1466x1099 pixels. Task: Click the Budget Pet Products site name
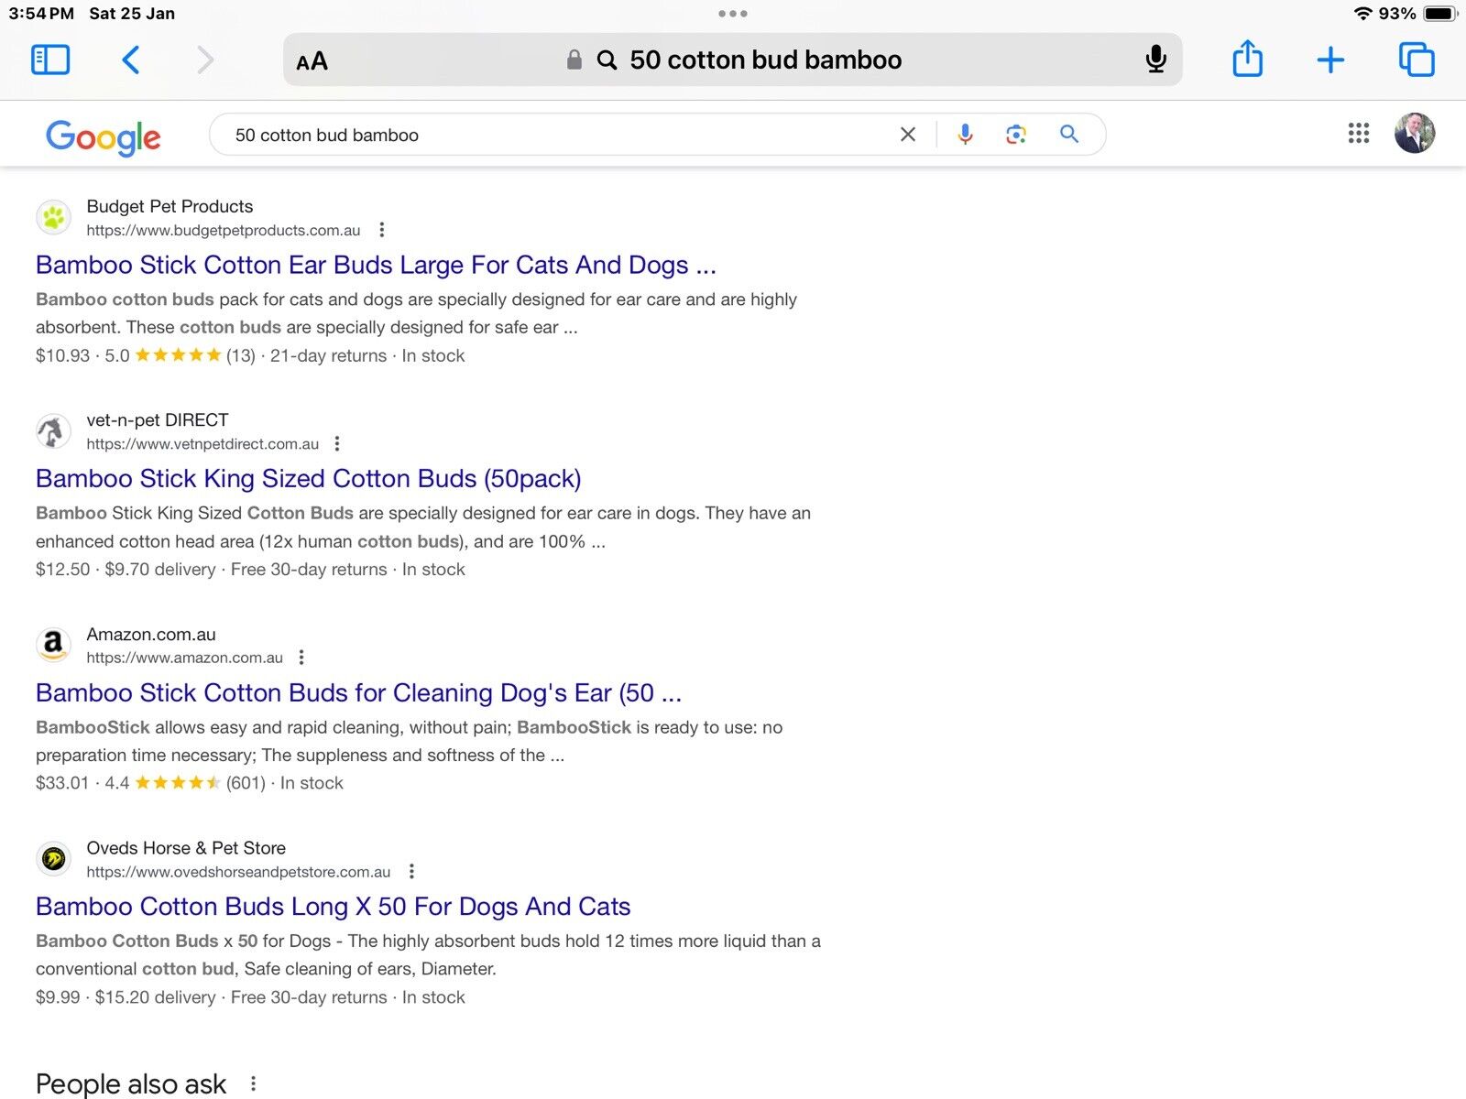coord(170,207)
